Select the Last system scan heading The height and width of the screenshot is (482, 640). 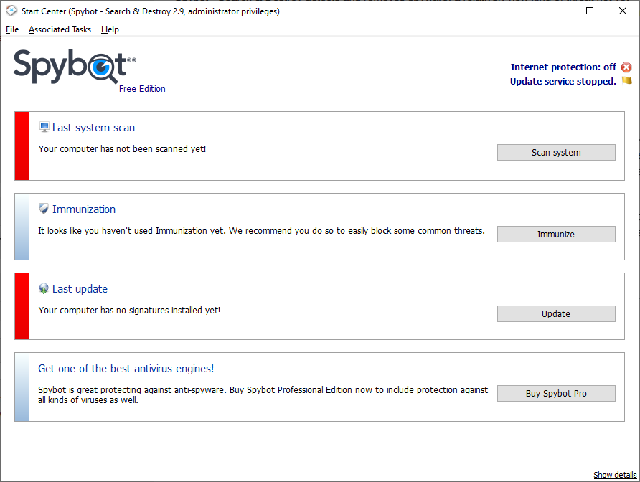point(93,128)
